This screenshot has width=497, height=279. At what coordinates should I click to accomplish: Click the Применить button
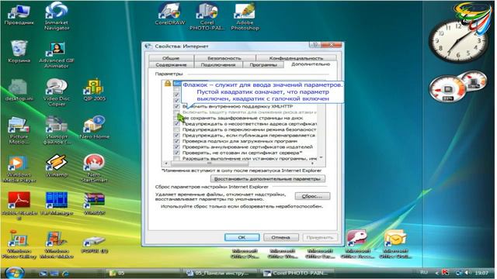(320, 237)
